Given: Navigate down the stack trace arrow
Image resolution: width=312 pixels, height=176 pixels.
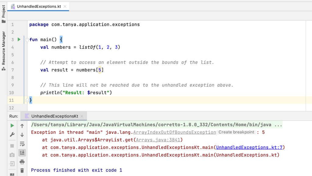Looking at the screenshot, I should pos(22,135).
